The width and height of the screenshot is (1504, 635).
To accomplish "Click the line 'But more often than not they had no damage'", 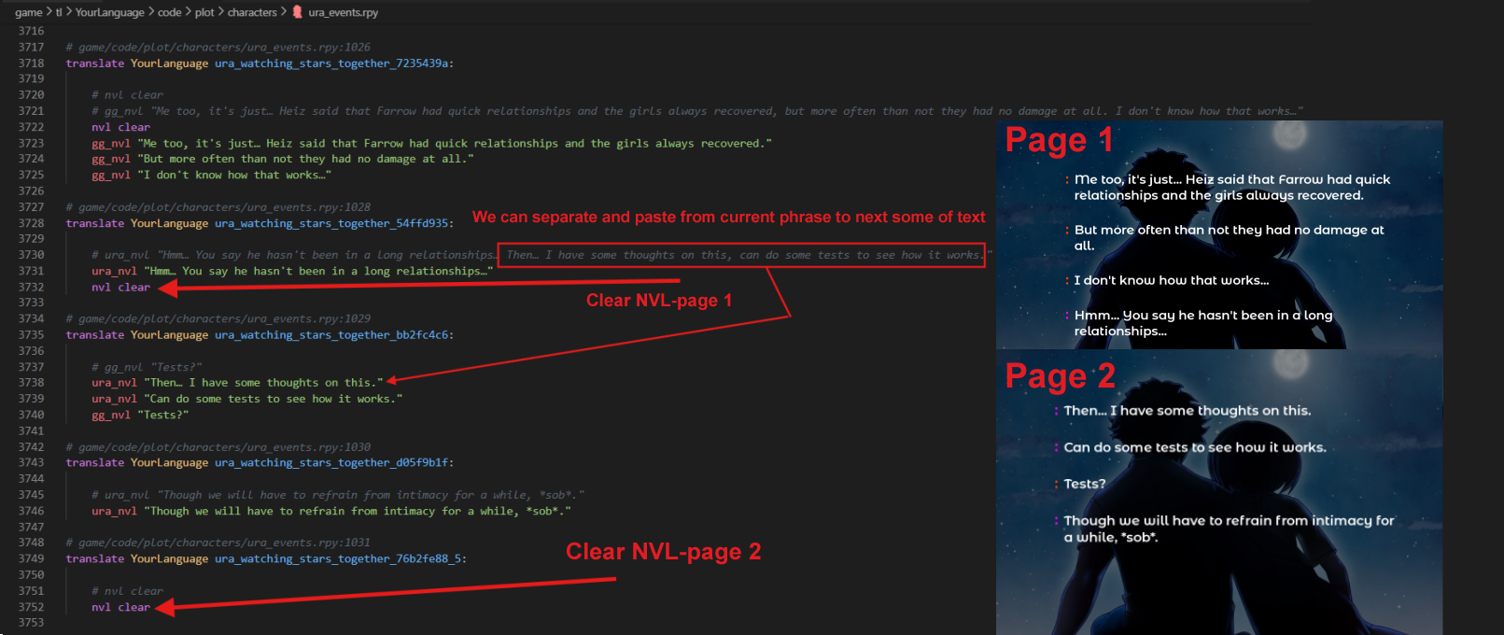I will pyautogui.click(x=282, y=159).
